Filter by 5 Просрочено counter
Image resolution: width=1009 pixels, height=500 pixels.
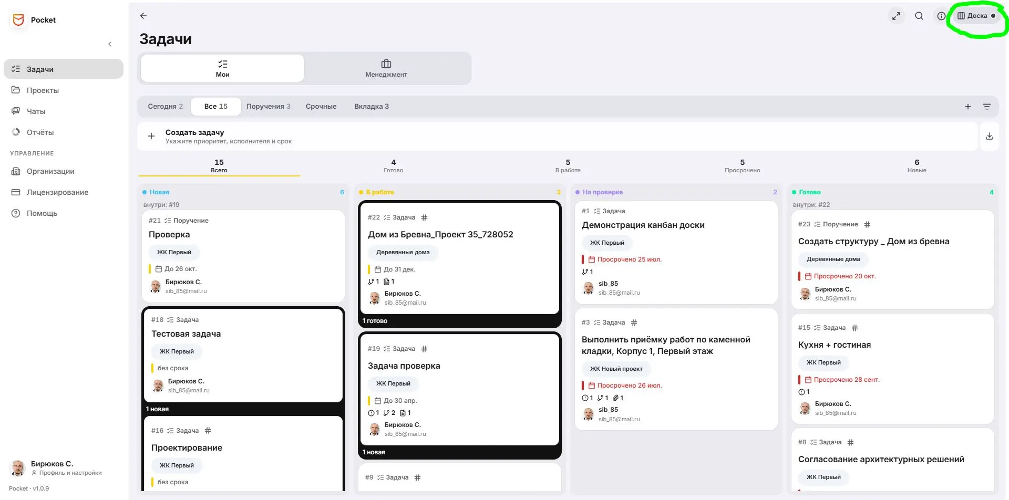tap(743, 166)
